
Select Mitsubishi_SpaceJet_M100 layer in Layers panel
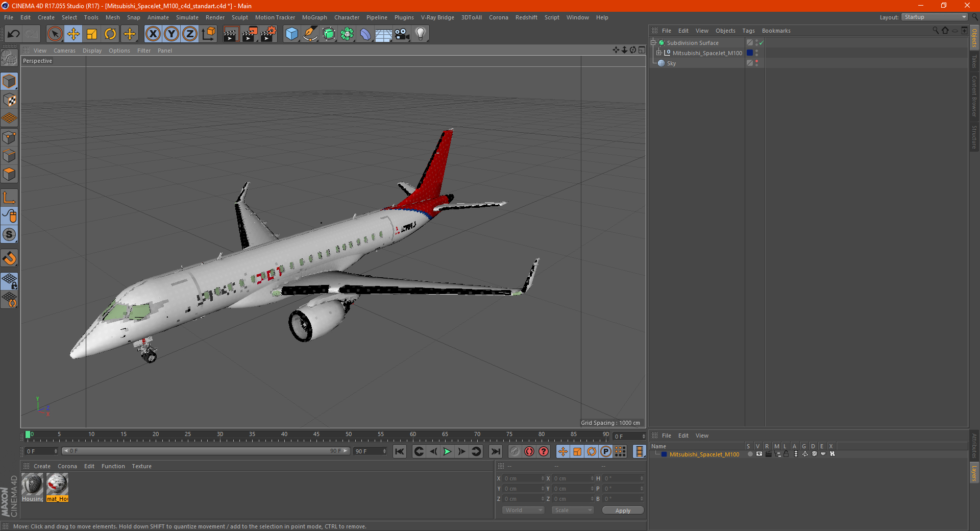click(x=704, y=454)
